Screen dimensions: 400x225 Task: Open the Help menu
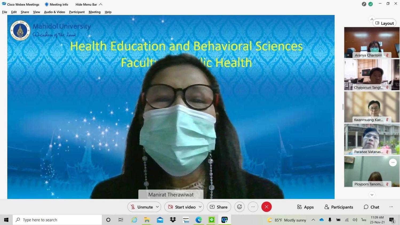tap(108, 12)
